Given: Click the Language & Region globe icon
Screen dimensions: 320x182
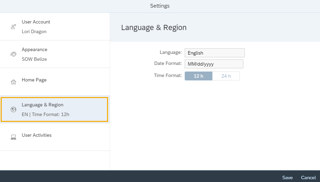Looking at the screenshot, I should tap(13, 109).
